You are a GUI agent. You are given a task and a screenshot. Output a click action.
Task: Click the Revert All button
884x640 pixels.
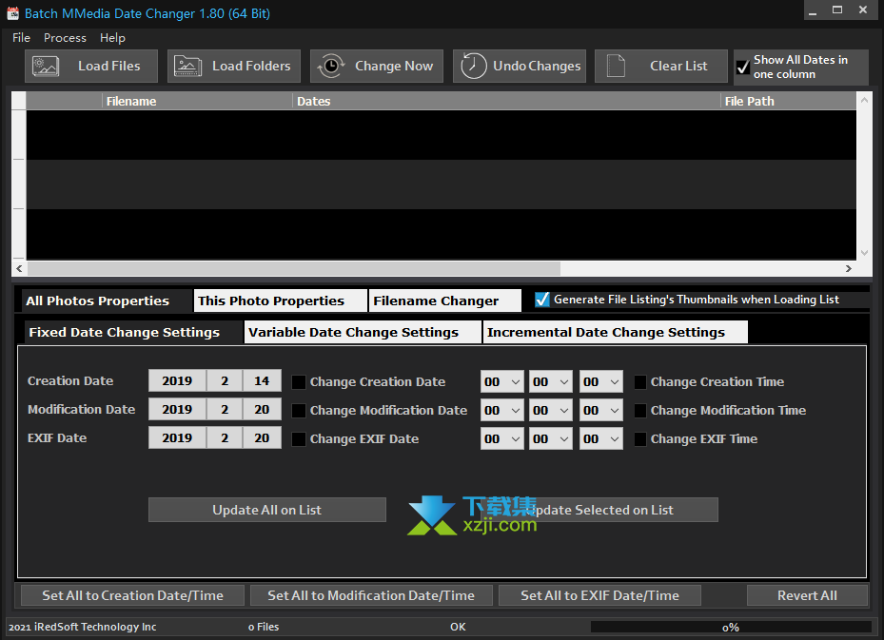pos(807,595)
